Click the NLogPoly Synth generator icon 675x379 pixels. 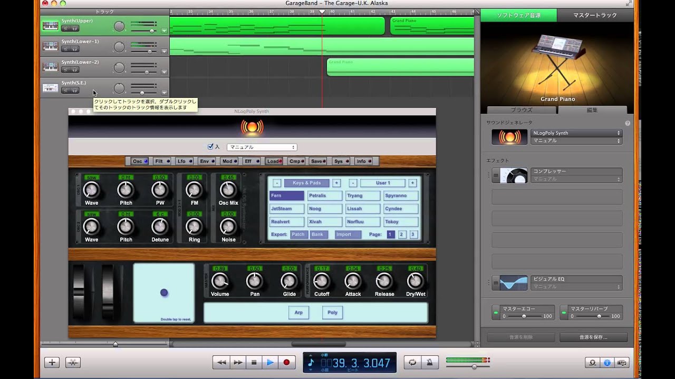(509, 137)
